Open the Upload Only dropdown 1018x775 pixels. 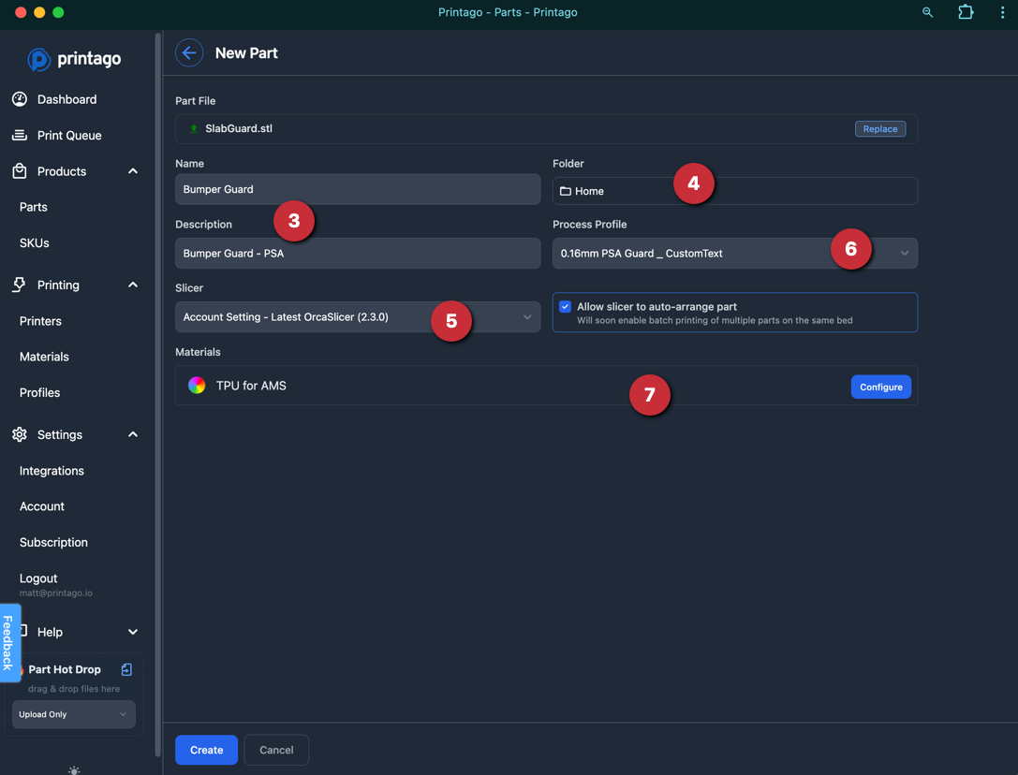[73, 714]
